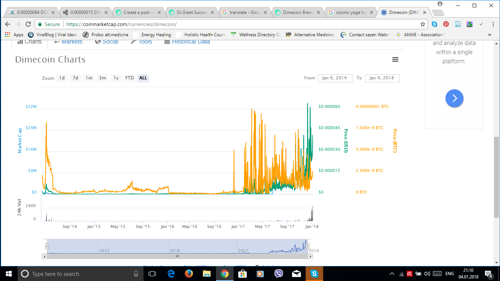The width and height of the screenshot is (500, 281).
Task: Click the page vertical scrollbar thumb
Action: (x=497, y=177)
